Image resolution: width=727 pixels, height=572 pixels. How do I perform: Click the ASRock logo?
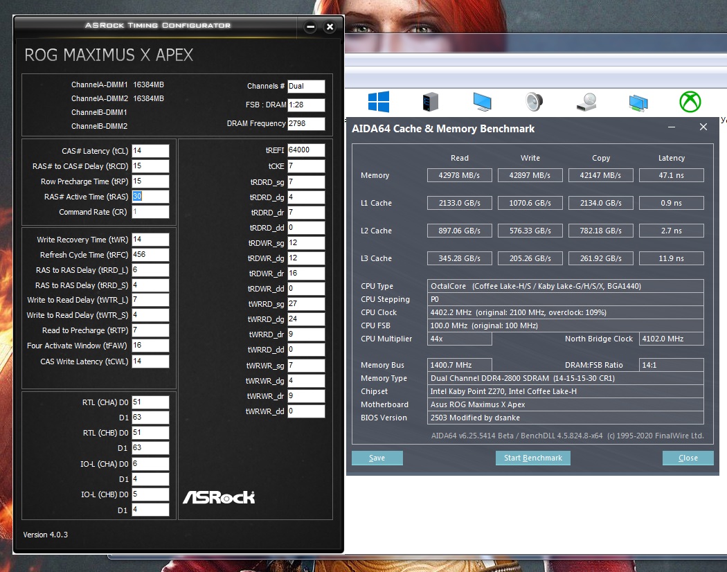point(219,497)
